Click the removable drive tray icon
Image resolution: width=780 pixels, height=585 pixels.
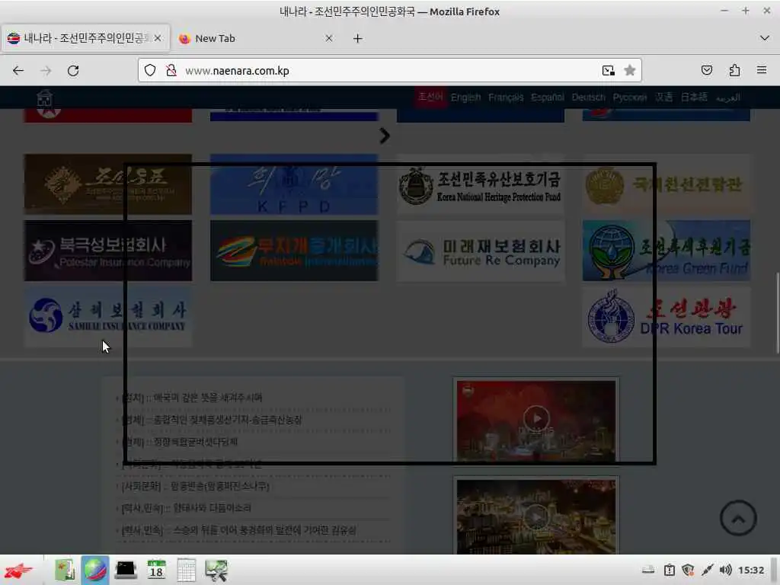[648, 570]
